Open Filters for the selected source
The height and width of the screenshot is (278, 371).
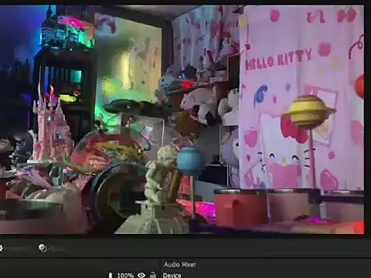tap(52, 248)
